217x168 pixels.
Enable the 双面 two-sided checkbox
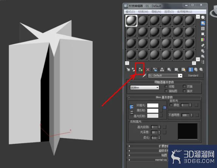tap(184, 86)
